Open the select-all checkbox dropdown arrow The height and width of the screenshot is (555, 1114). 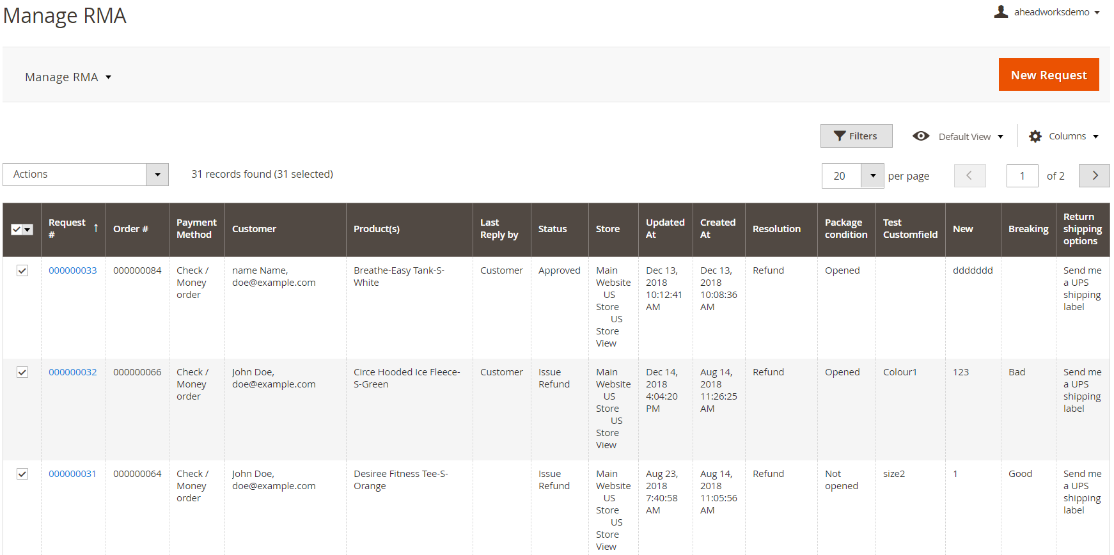tap(27, 230)
